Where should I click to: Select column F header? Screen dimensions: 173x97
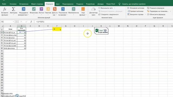click(x=57, y=26)
